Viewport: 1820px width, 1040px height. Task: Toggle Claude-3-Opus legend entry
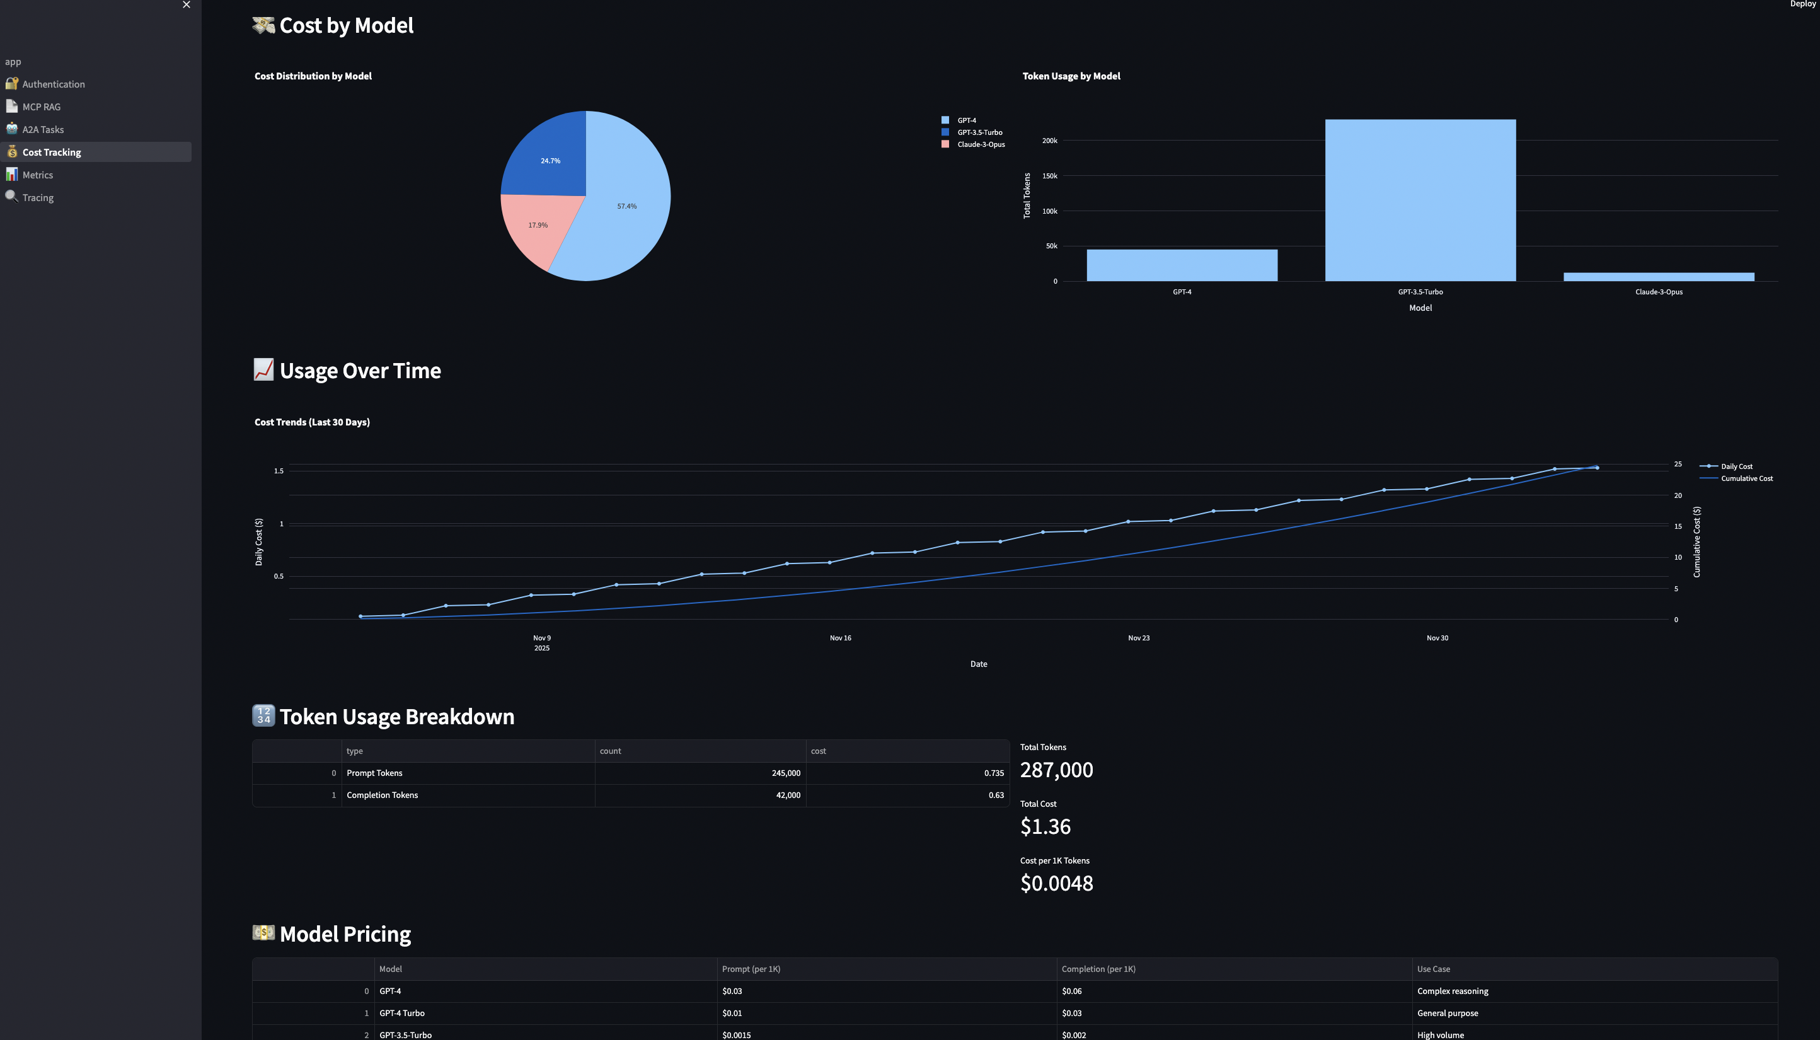point(981,145)
